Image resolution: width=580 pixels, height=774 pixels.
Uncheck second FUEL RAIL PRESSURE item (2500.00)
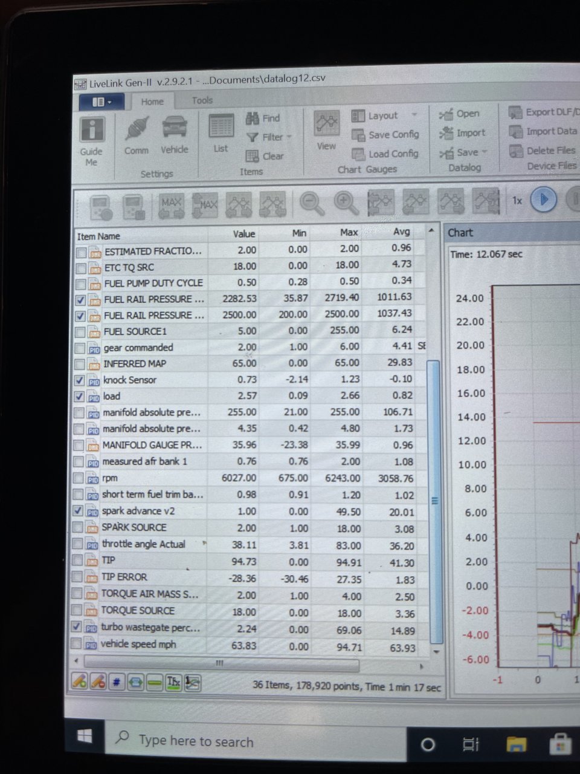click(80, 316)
